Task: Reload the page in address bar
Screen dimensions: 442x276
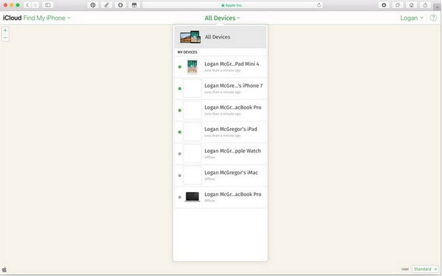Action: click(x=319, y=5)
